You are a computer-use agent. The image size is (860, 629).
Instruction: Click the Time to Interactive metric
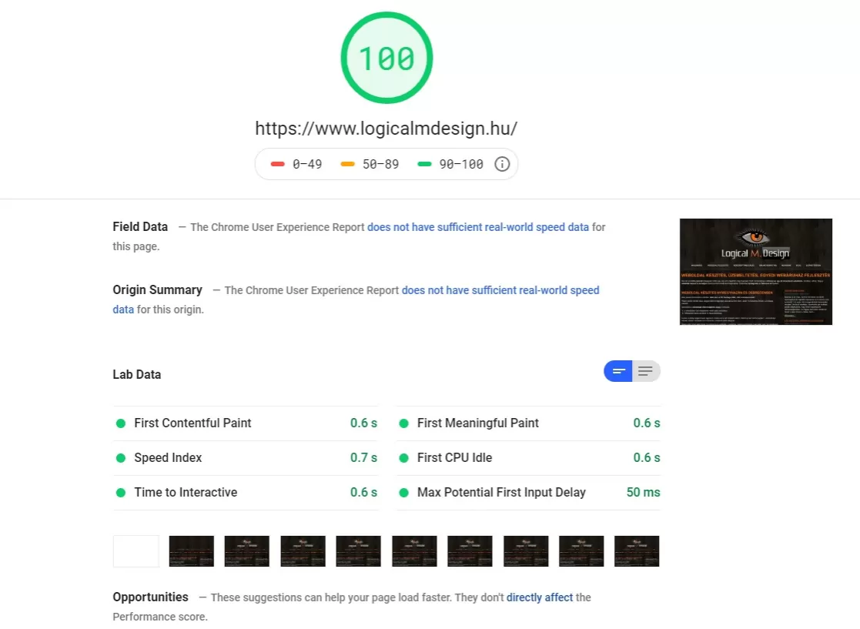coord(245,493)
